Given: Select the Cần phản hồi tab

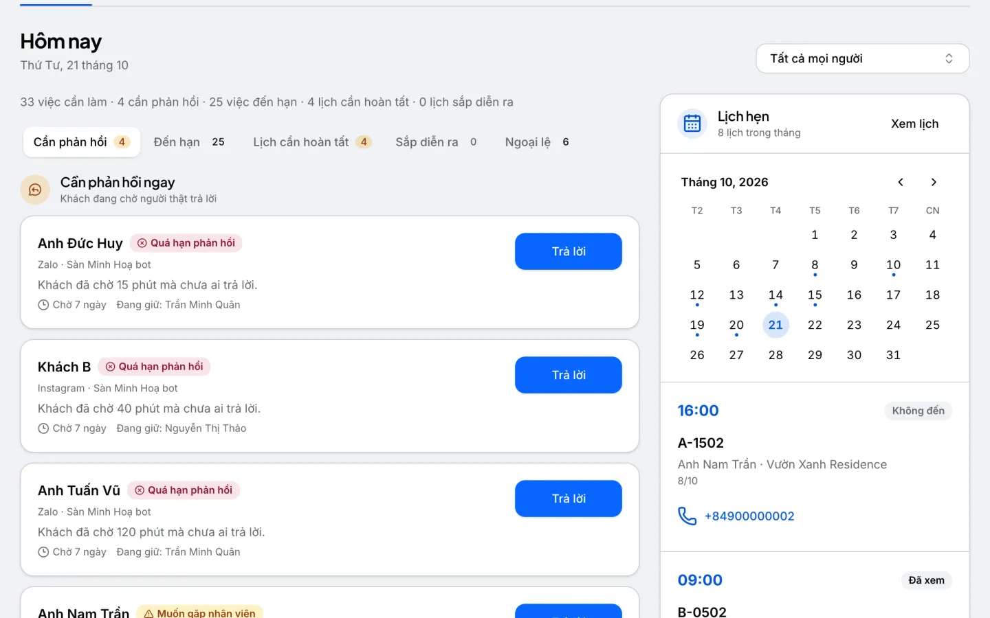Looking at the screenshot, I should (x=82, y=142).
